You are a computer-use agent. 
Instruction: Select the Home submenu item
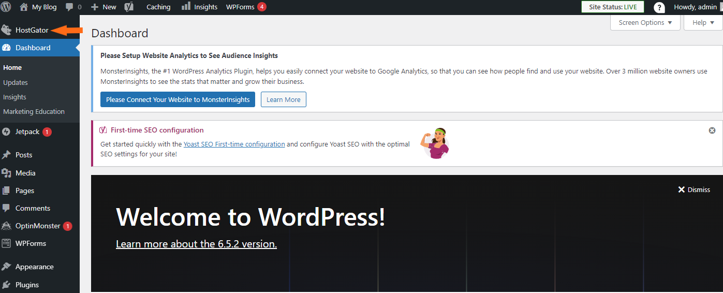pos(12,68)
